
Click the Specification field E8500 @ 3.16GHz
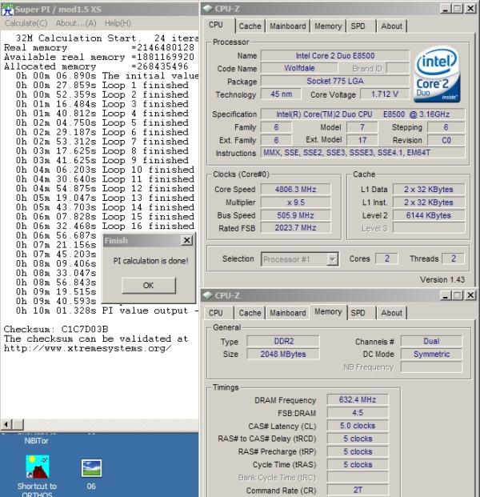coord(362,114)
